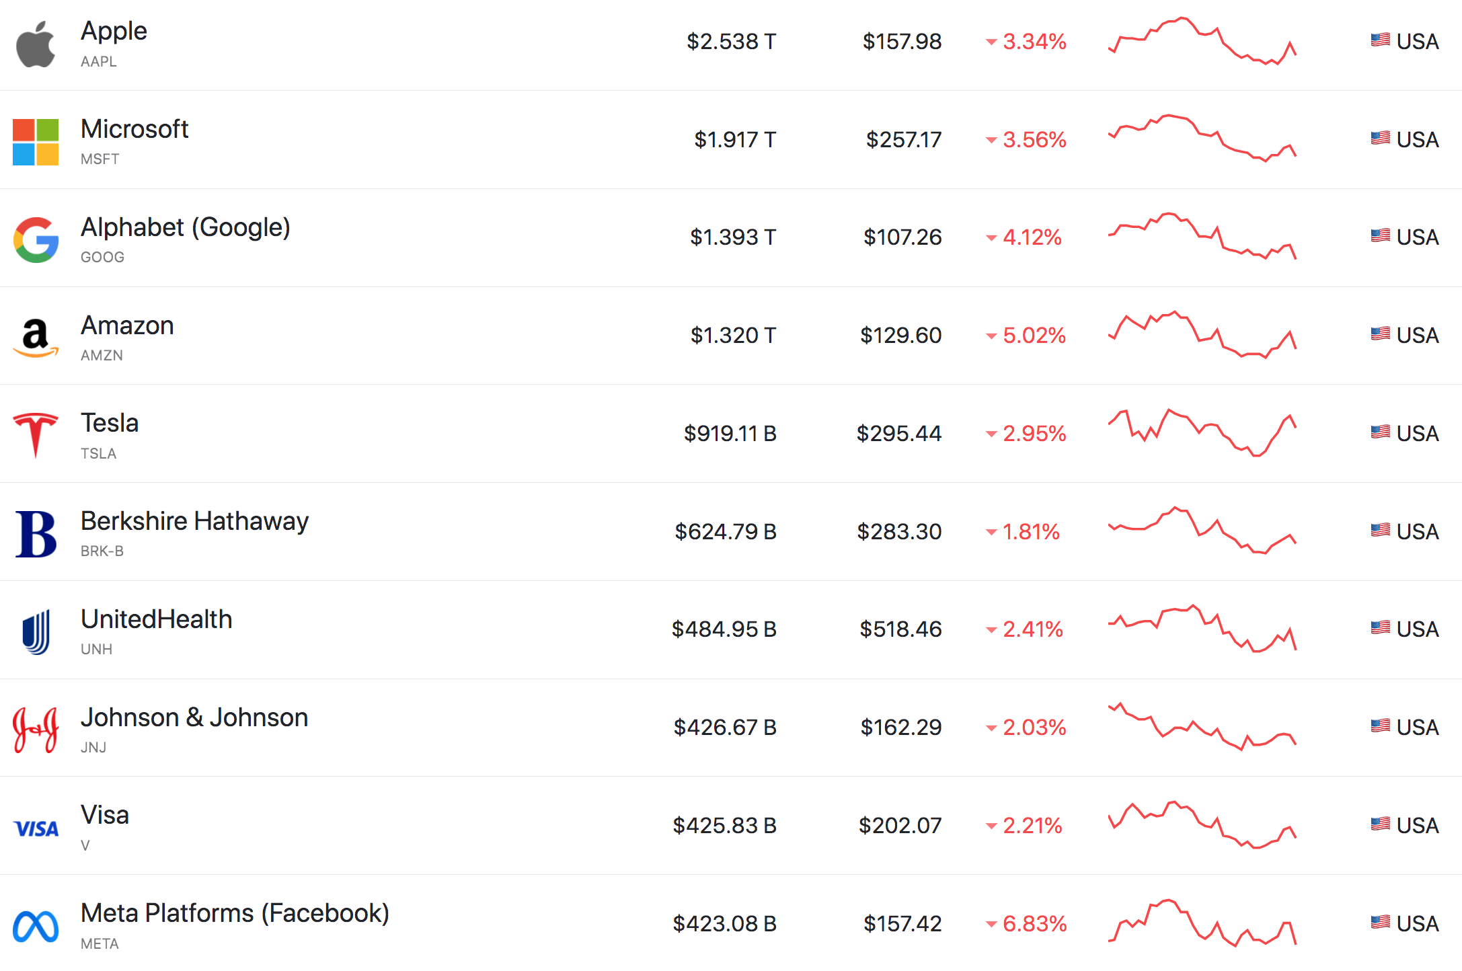Click the UnitedHealth company name
Image resolution: width=1462 pixels, height=971 pixels.
(x=157, y=619)
